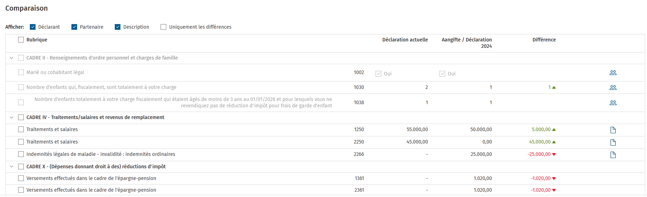Viewport: 647px width, 197px height.
Task: Uncheck the Partenaire checkbox
Action: coord(74,27)
